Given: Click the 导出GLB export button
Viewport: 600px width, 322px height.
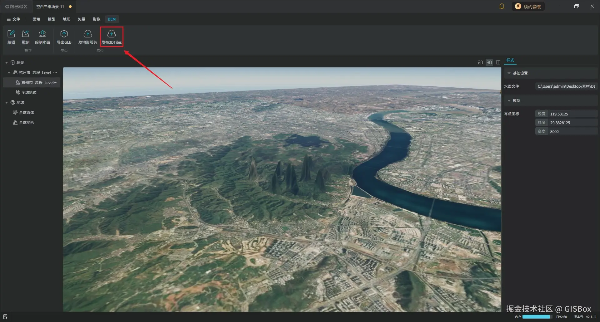Looking at the screenshot, I should point(64,37).
